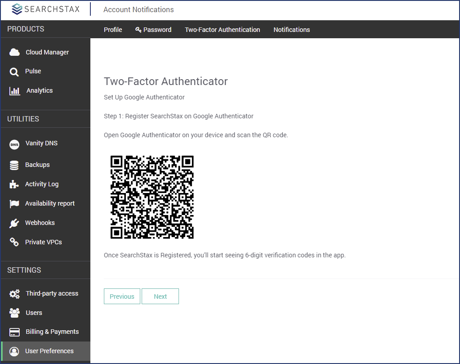Image resolution: width=460 pixels, height=364 pixels.
Task: Click the Webhooks plug icon
Action: pos(14,223)
